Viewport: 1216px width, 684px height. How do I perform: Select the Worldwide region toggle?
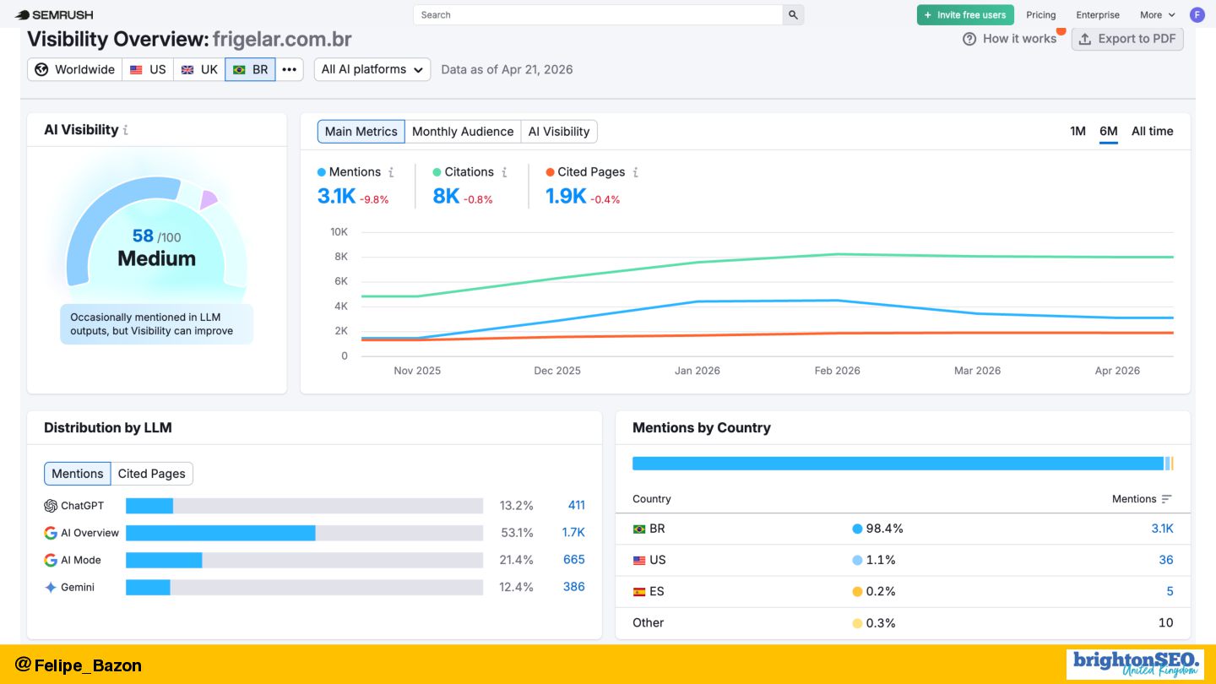[75, 69]
